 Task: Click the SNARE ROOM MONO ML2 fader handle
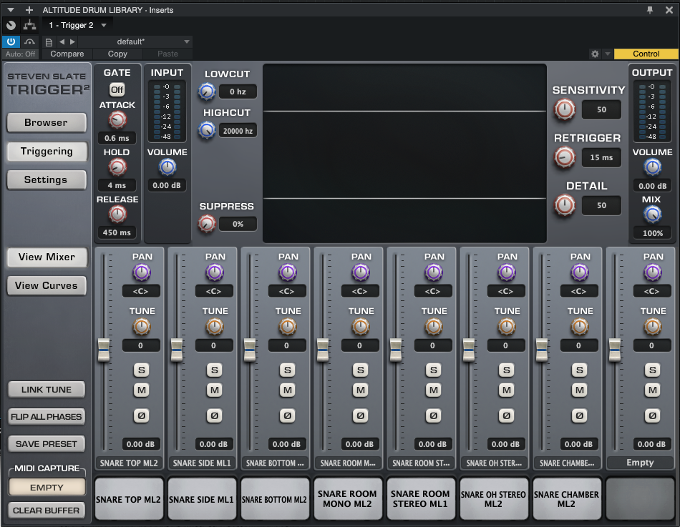323,350
